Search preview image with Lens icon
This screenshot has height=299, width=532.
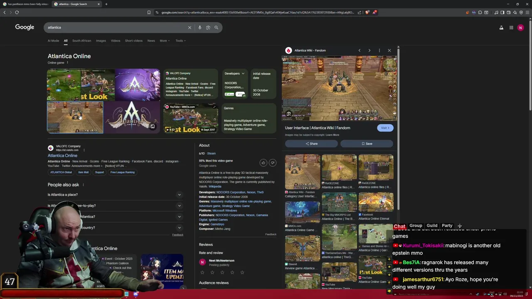pos(289,114)
